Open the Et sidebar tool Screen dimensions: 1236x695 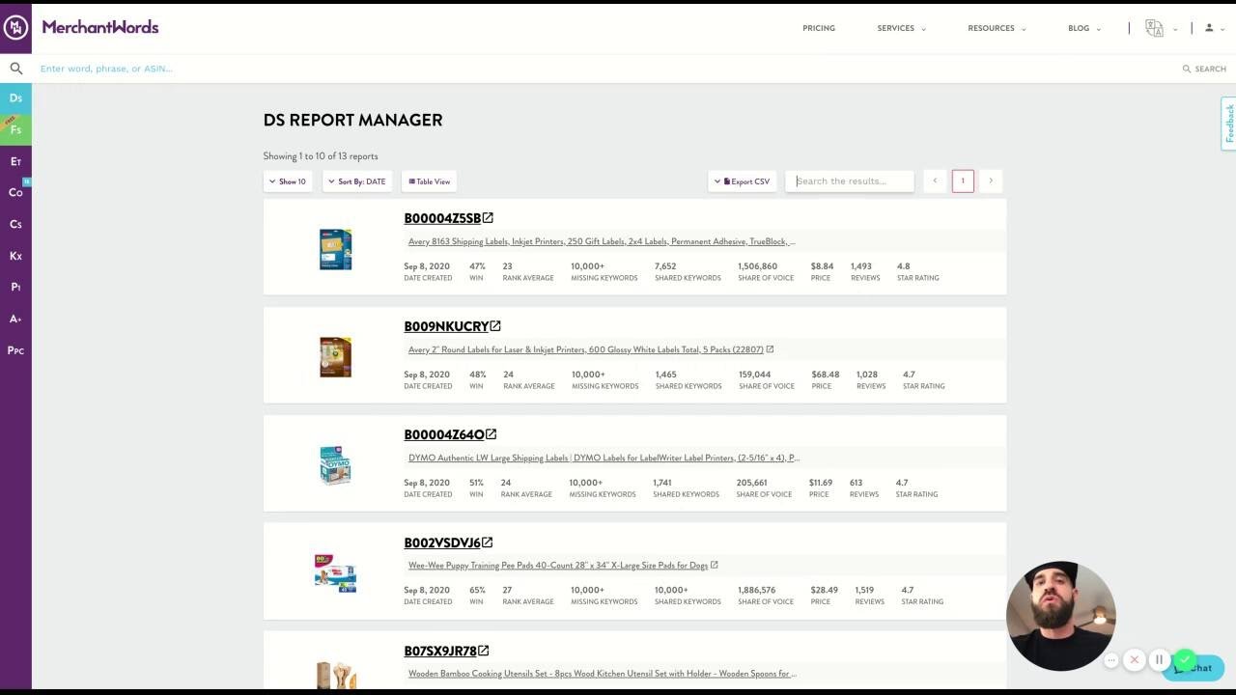15,161
